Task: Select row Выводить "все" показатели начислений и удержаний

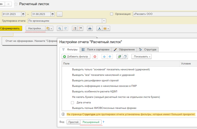Action: click(129, 75)
